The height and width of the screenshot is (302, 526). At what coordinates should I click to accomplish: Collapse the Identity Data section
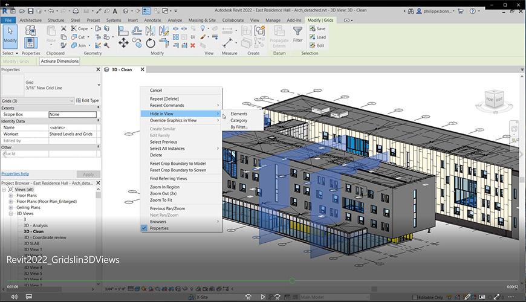click(99, 121)
